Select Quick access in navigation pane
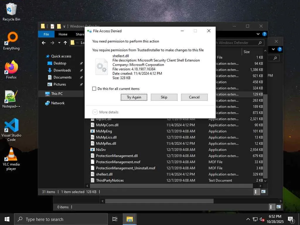Image resolution: width=300 pixels, height=225 pixels. coord(61,56)
